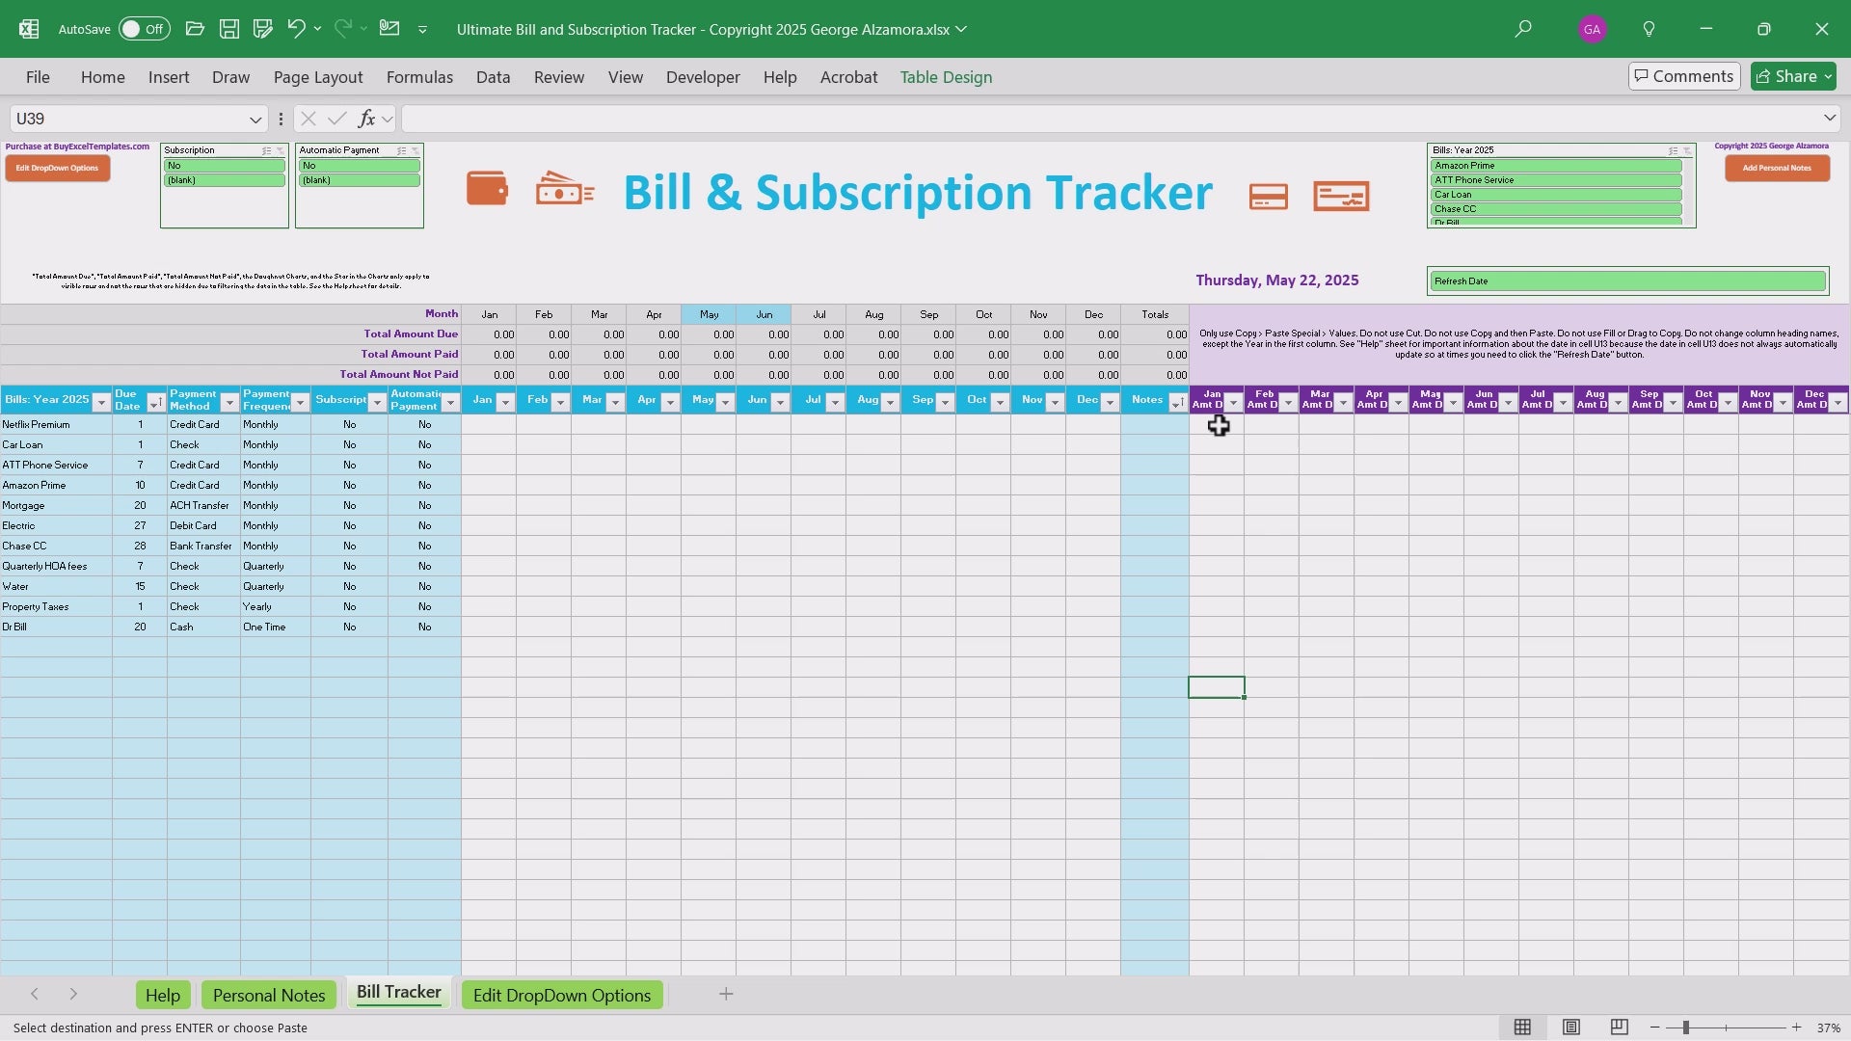Toggle multi-select on Bills Year 2025 slicer
This screenshot has width=1851, height=1041.
(1674, 150)
